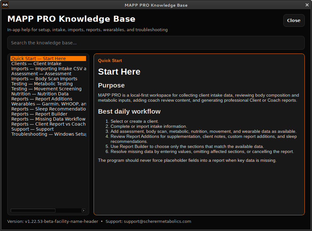The image size is (312, 231).
Task: Click the version text v1.22.53-beta-facility-name-header
Action: tap(61, 221)
